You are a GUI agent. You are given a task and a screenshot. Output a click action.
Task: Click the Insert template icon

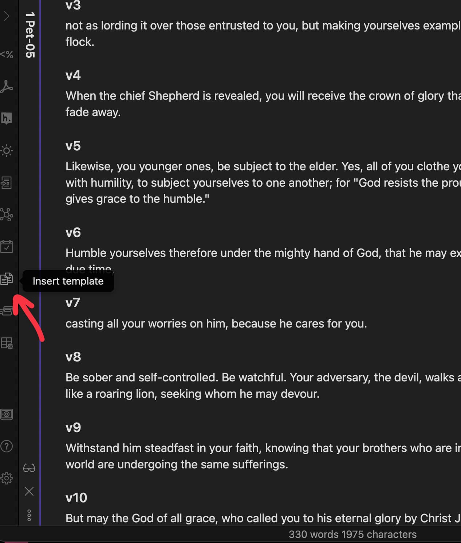click(x=7, y=279)
